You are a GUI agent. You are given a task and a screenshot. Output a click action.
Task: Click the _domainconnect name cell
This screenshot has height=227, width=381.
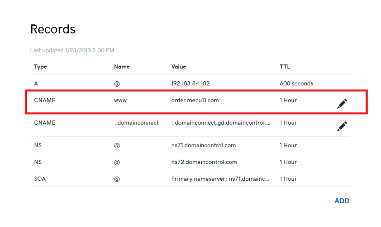pyautogui.click(x=136, y=123)
